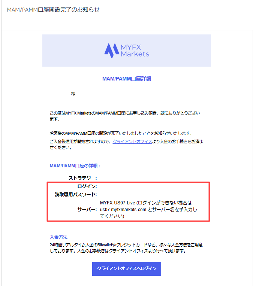Click the 読取専用パスワード: label
The width and height of the screenshot is (253, 286).
click(x=76, y=194)
